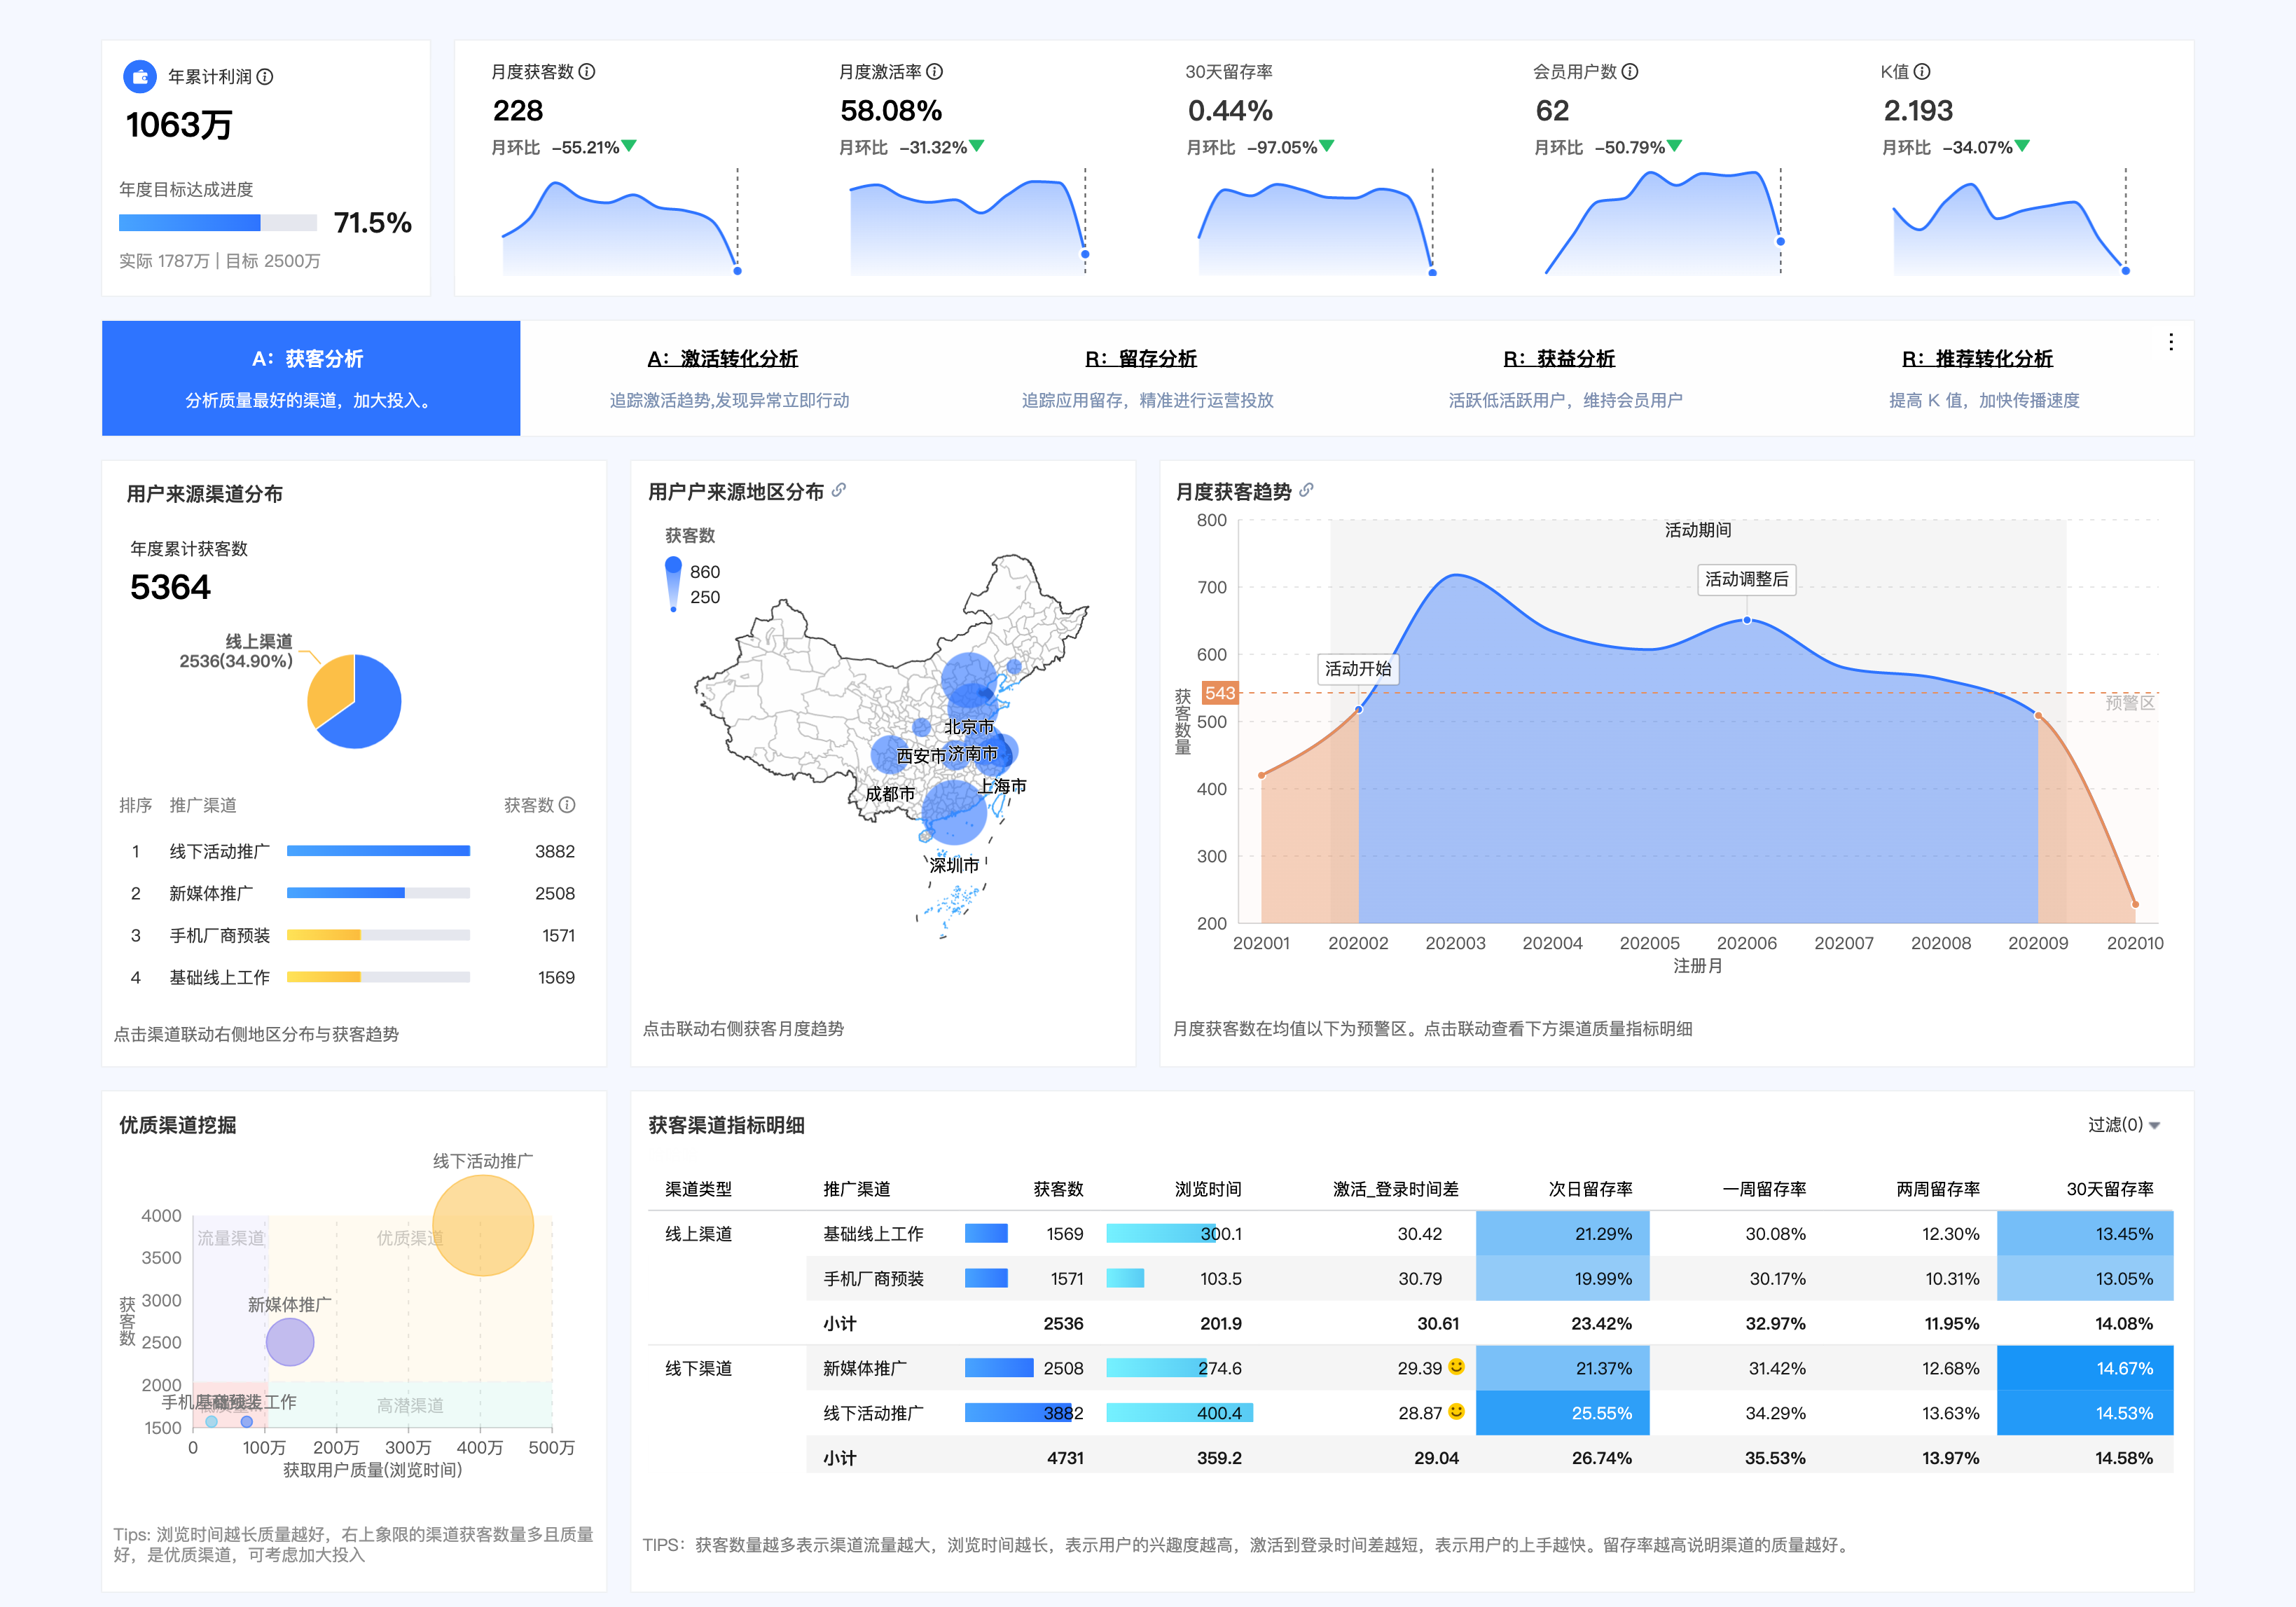Expand the 过滤(0) filter dropdown
Screen dimensions: 2296x1607
coord(2123,1125)
